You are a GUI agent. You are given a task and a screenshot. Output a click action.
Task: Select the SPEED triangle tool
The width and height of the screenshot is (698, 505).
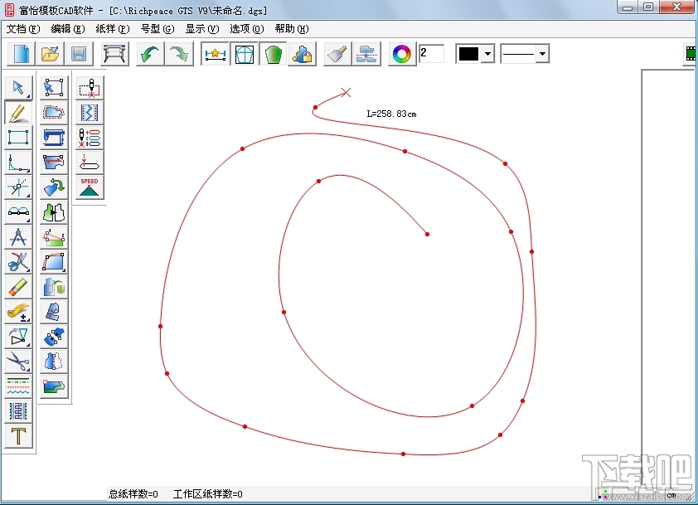tap(90, 187)
